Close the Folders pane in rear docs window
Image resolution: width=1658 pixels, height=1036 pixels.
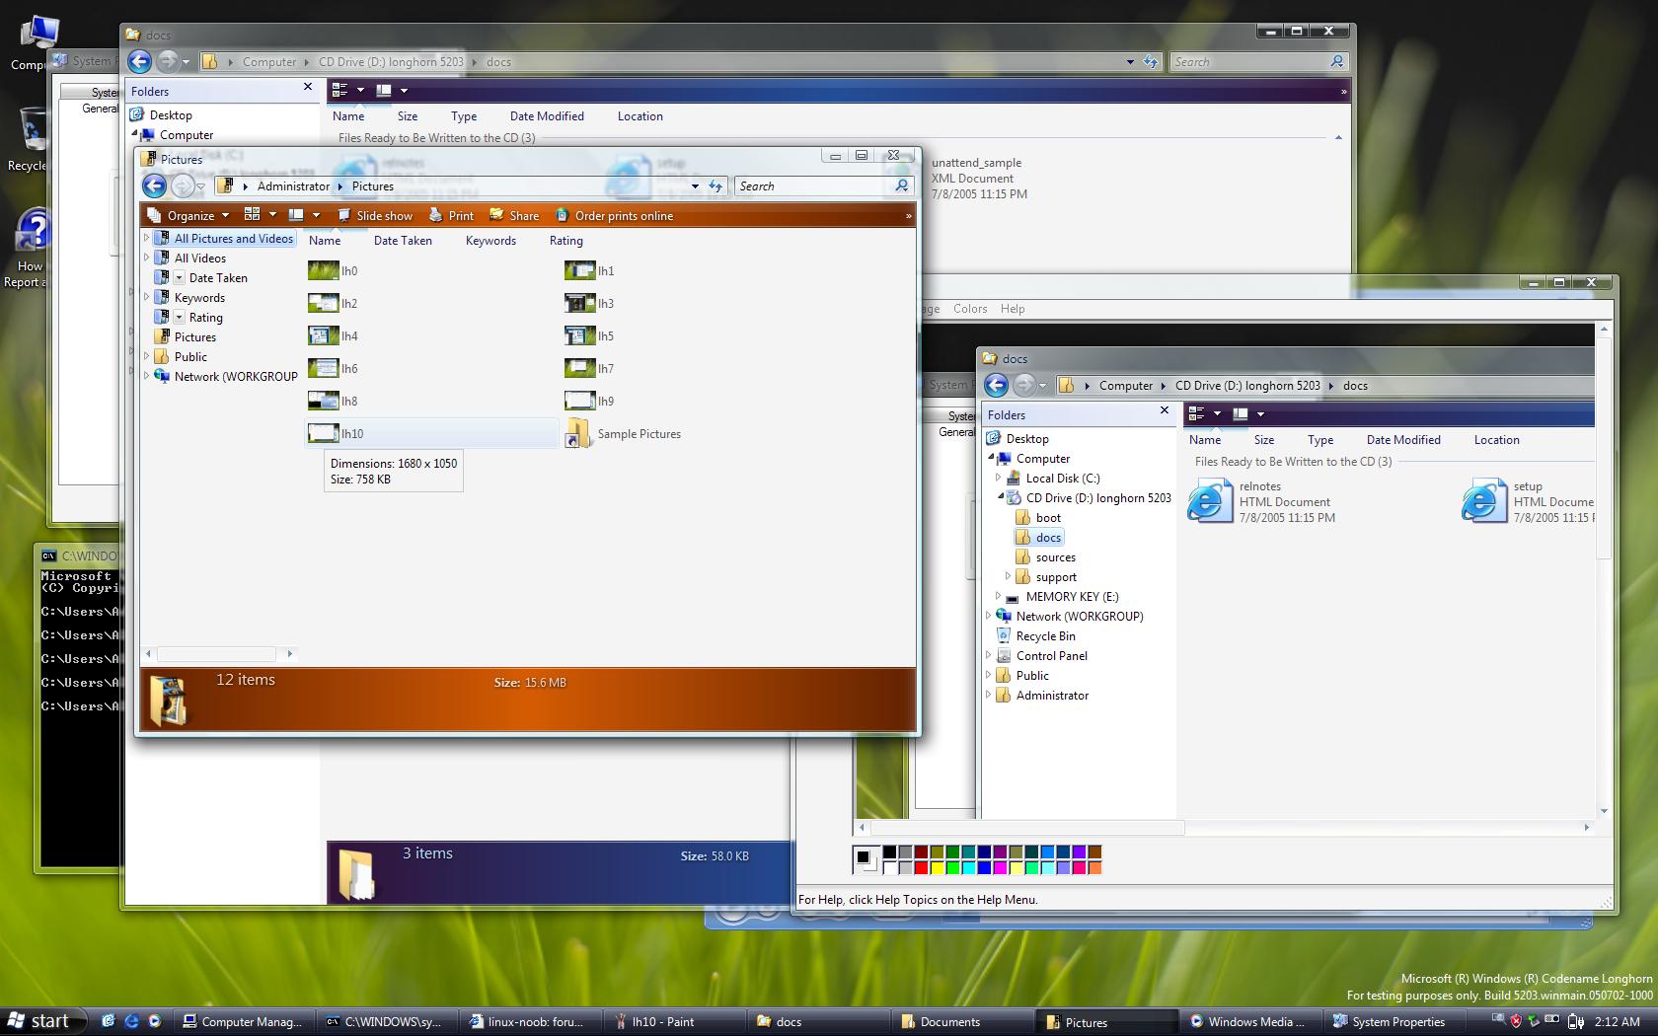point(308,87)
